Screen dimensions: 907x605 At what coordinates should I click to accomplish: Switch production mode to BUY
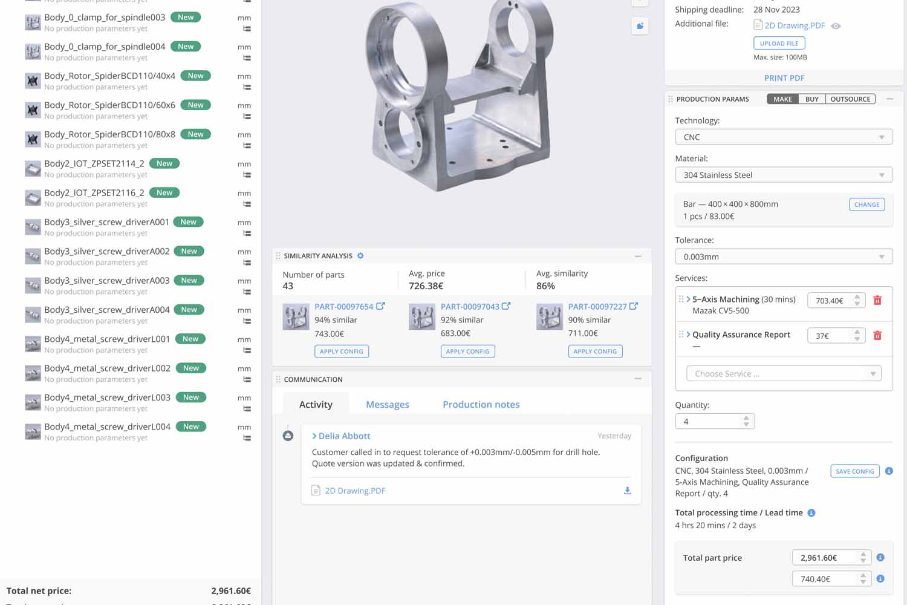point(811,99)
